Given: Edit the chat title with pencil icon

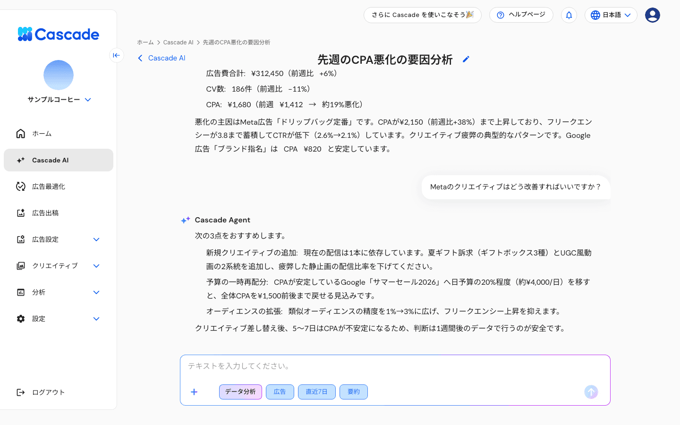Looking at the screenshot, I should pyautogui.click(x=466, y=59).
